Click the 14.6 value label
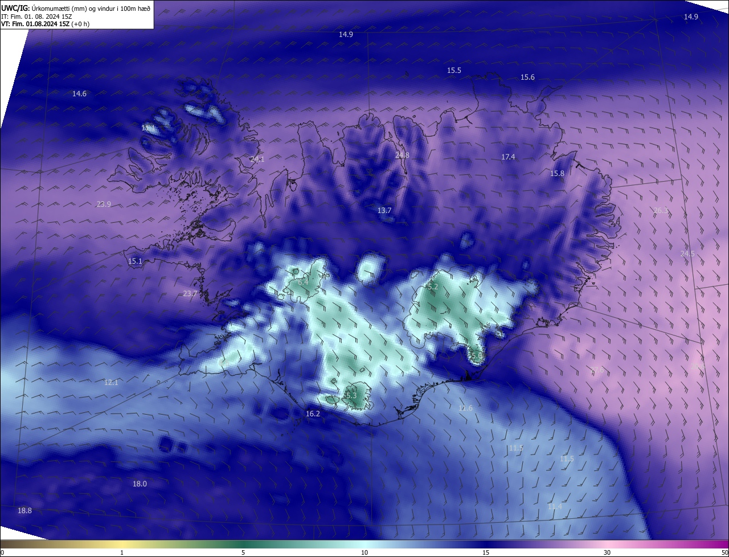Viewport: 729px width, 557px height. coord(79,94)
